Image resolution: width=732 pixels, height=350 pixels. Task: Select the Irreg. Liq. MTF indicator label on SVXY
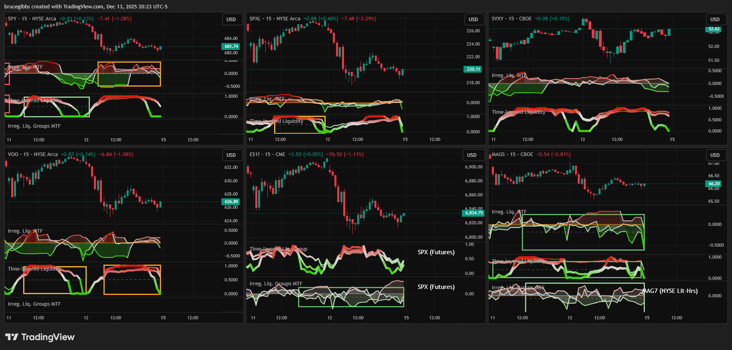(x=509, y=75)
